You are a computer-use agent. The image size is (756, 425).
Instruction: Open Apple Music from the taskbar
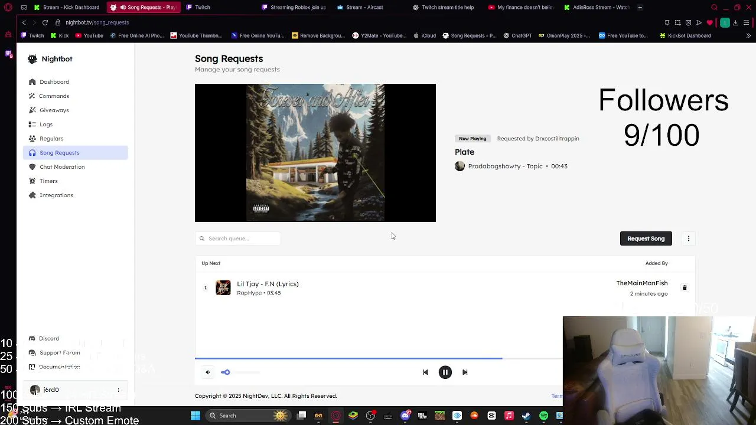tap(509, 416)
